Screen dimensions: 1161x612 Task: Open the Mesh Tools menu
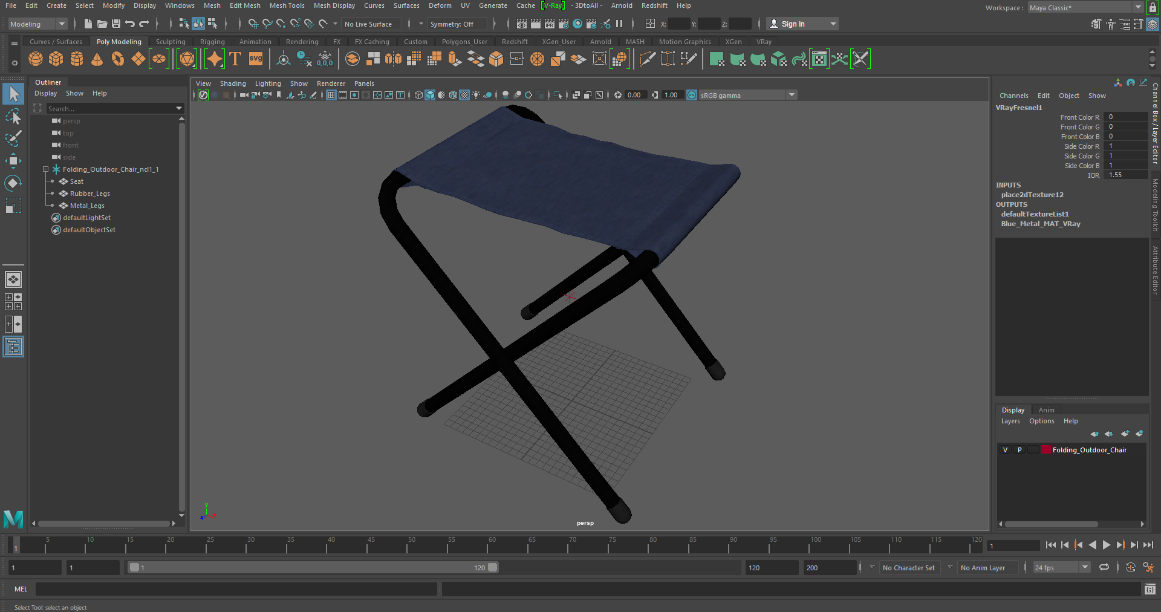(x=287, y=5)
